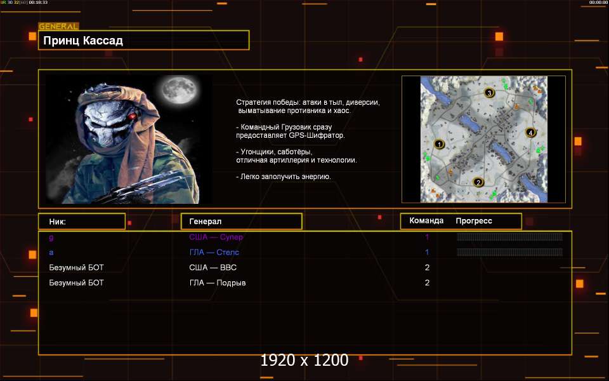Select player nickname g
The image size is (609, 381).
51,237
